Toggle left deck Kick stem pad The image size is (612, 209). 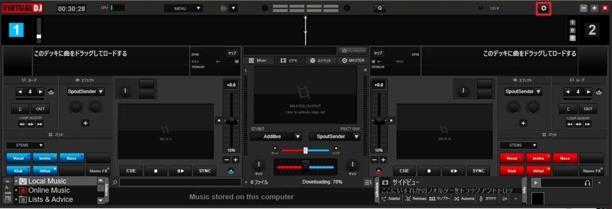pyautogui.click(x=18, y=171)
